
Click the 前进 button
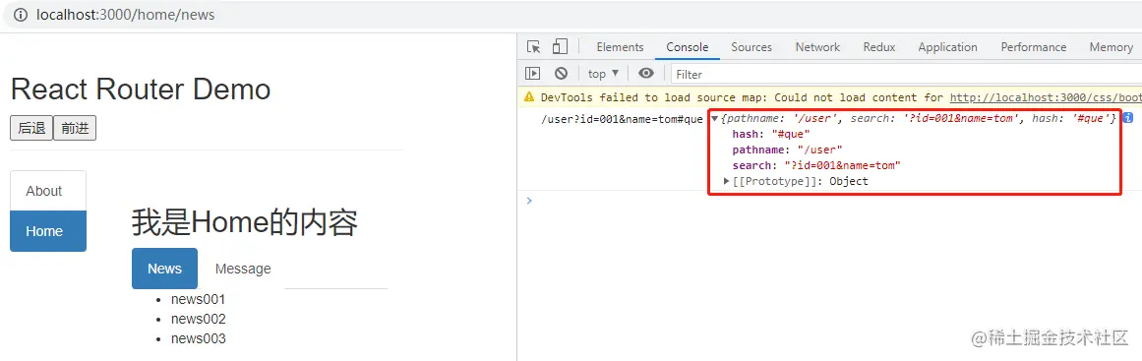click(x=75, y=128)
